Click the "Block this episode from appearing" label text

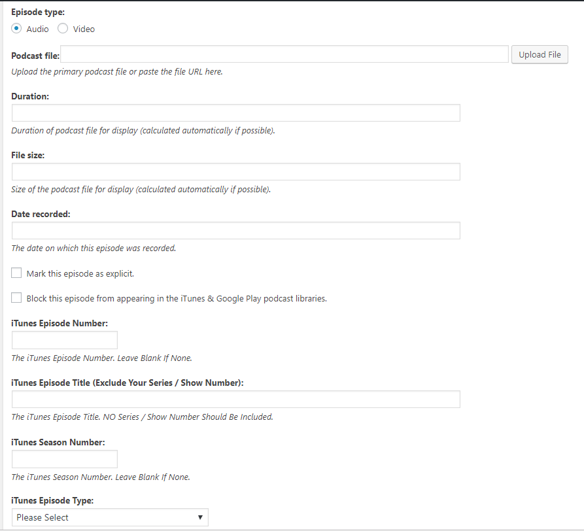[177, 299]
